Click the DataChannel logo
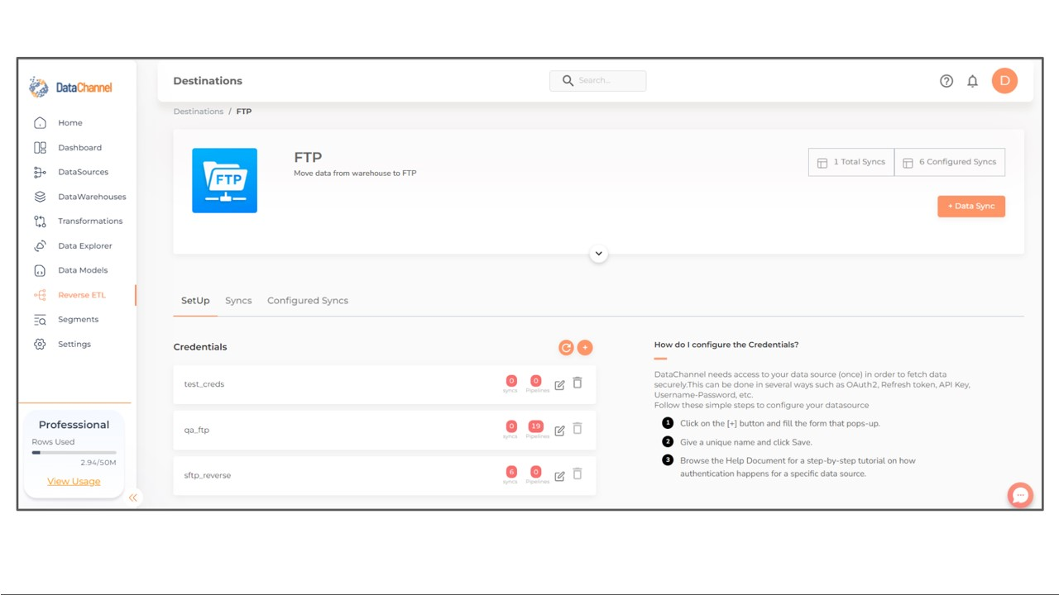This screenshot has height=595, width=1059. (70, 87)
